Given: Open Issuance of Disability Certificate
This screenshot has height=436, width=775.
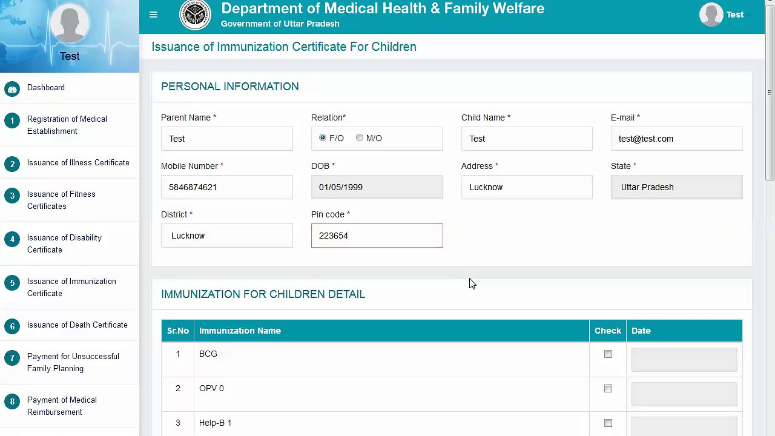Looking at the screenshot, I should 64,243.
